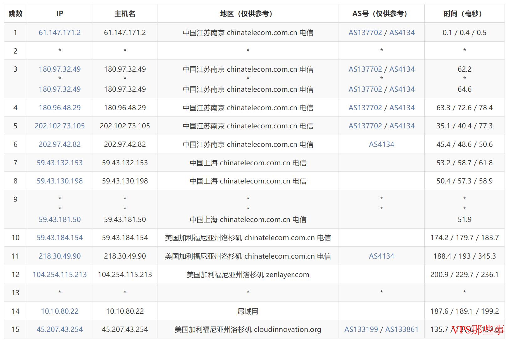Click time value 35.1 / 40.4 / 77.3
Image resolution: width=508 pixels, height=340 pixels.
tap(464, 126)
